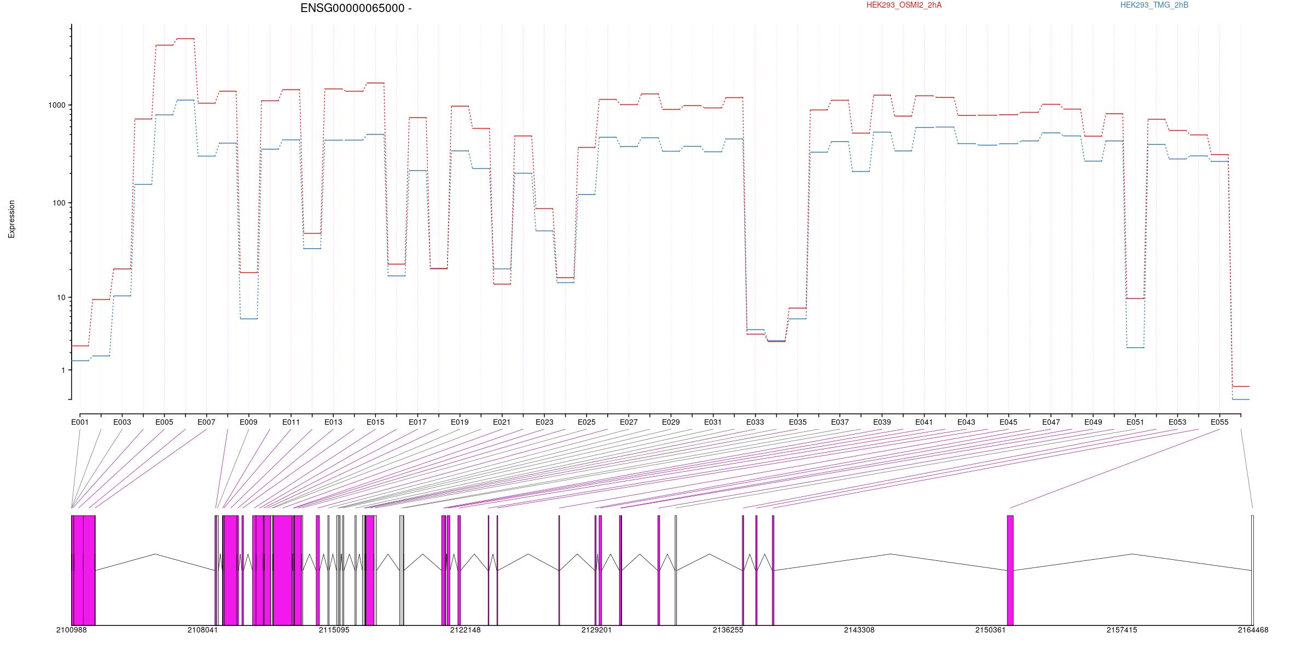Select the HEK293_OSMI2_2hA legend label
Viewport: 1313px width, 656px height.
pos(904,5)
